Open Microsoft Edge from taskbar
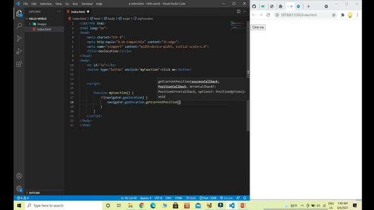 (153, 205)
